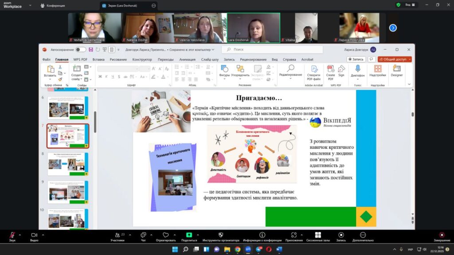Click the Диктофон dictate icon in ribbon

(x=357, y=69)
